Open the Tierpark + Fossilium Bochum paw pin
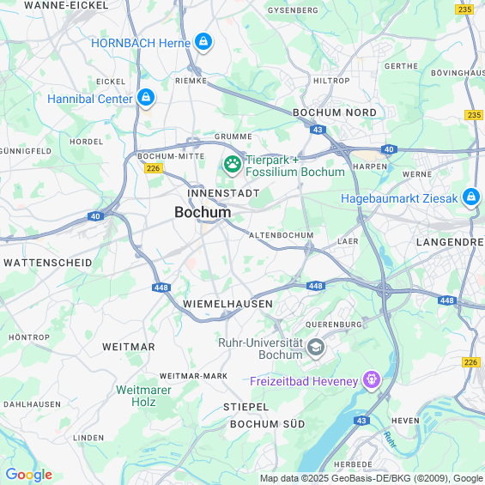 [x=233, y=165]
